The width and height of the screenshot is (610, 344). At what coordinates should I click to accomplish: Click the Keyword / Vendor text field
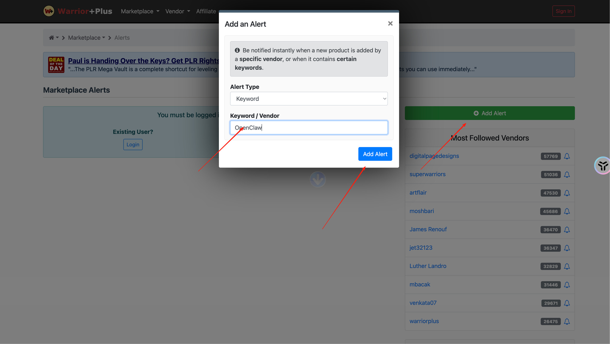tap(309, 128)
